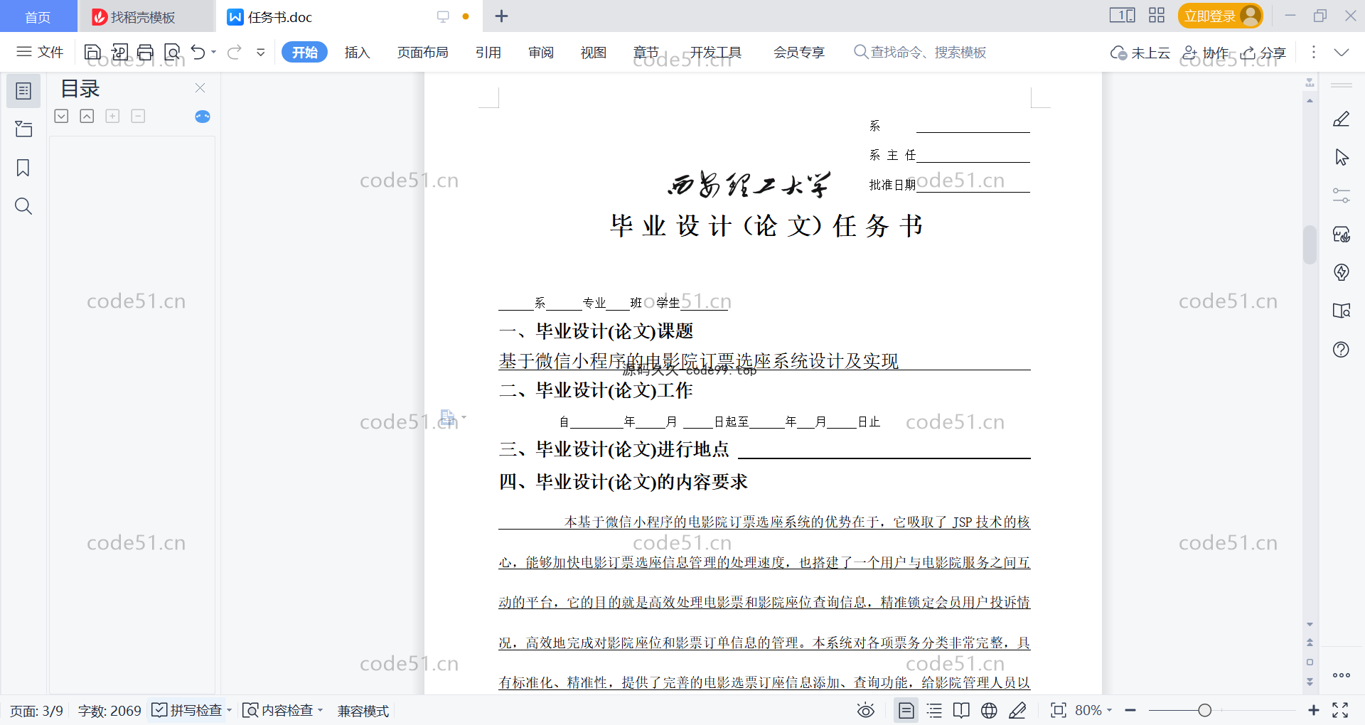
Task: Click the lightning assistant icon in the right sidebar
Action: (1342, 272)
